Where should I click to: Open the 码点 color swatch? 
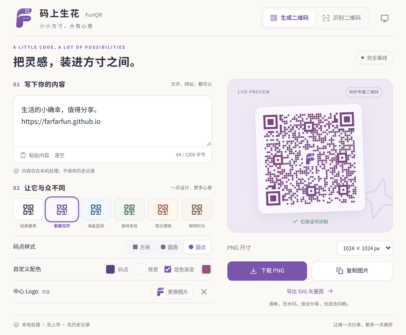pos(110,269)
